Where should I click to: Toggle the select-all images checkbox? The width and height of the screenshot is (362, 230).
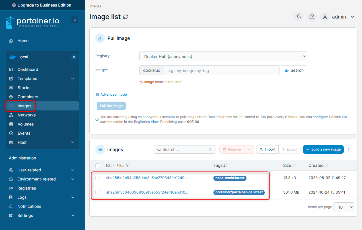98,165
